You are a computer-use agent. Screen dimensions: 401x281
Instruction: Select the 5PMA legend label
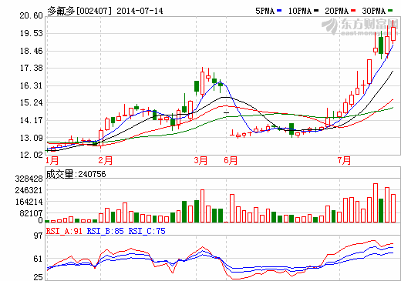[x=265, y=11]
